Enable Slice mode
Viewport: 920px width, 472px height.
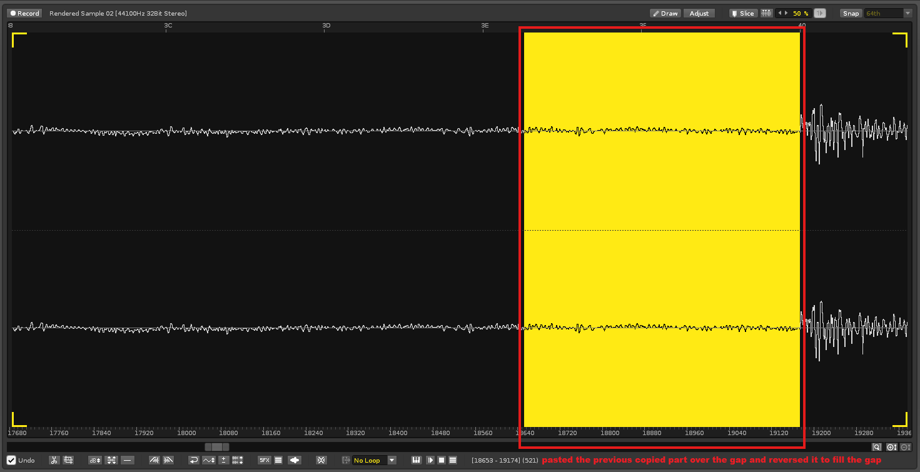[743, 13]
